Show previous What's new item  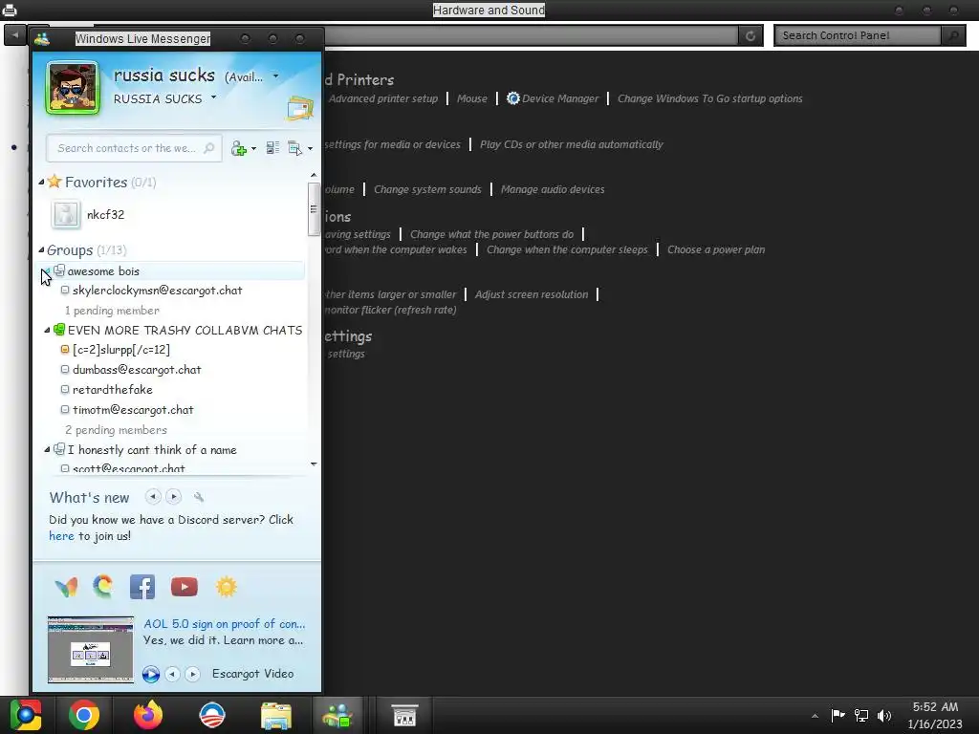pyautogui.click(x=153, y=497)
